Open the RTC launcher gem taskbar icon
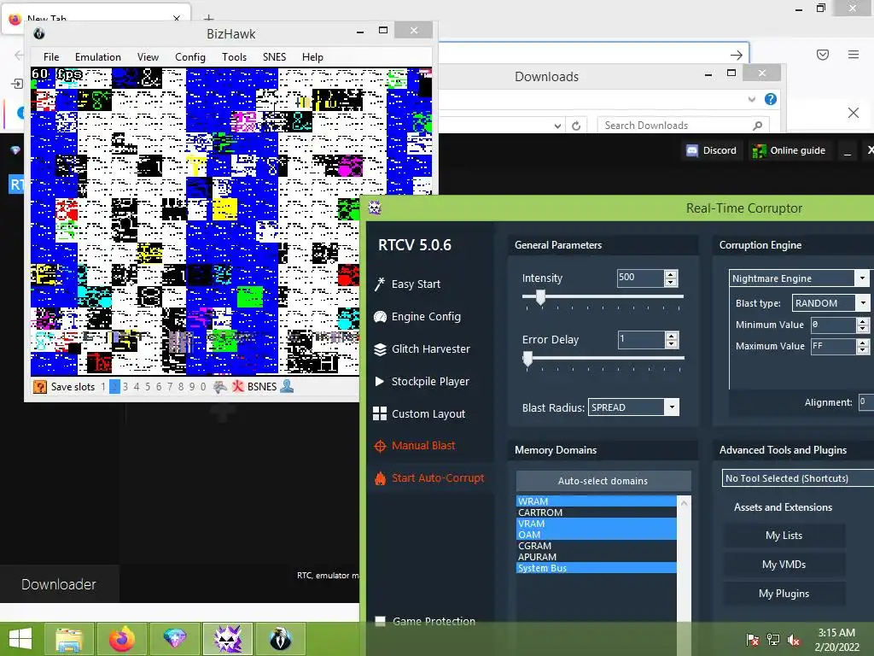 174,639
